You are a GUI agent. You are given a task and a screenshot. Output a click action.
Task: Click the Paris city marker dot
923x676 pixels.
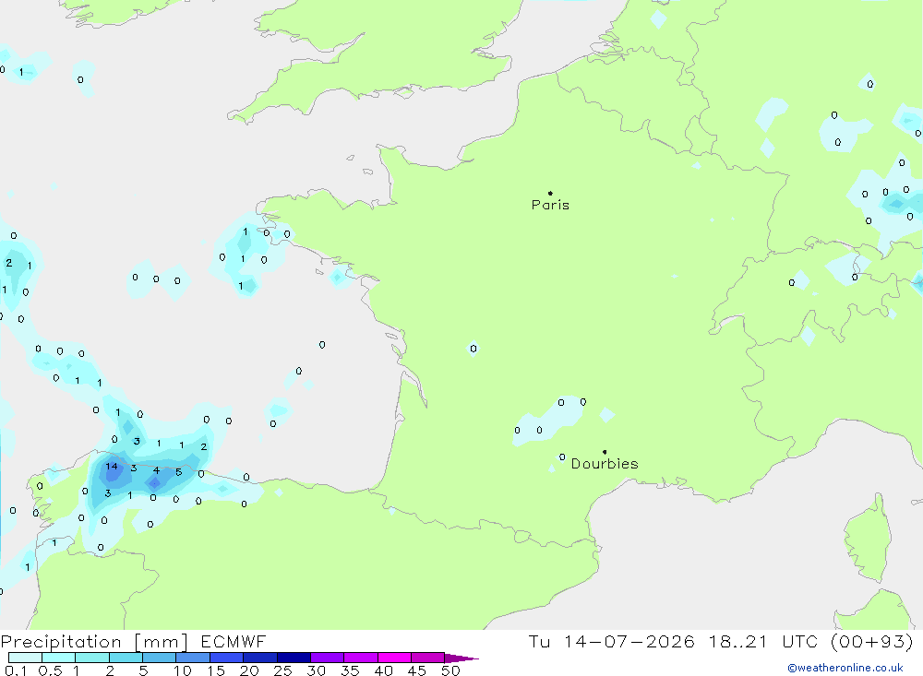550,193
